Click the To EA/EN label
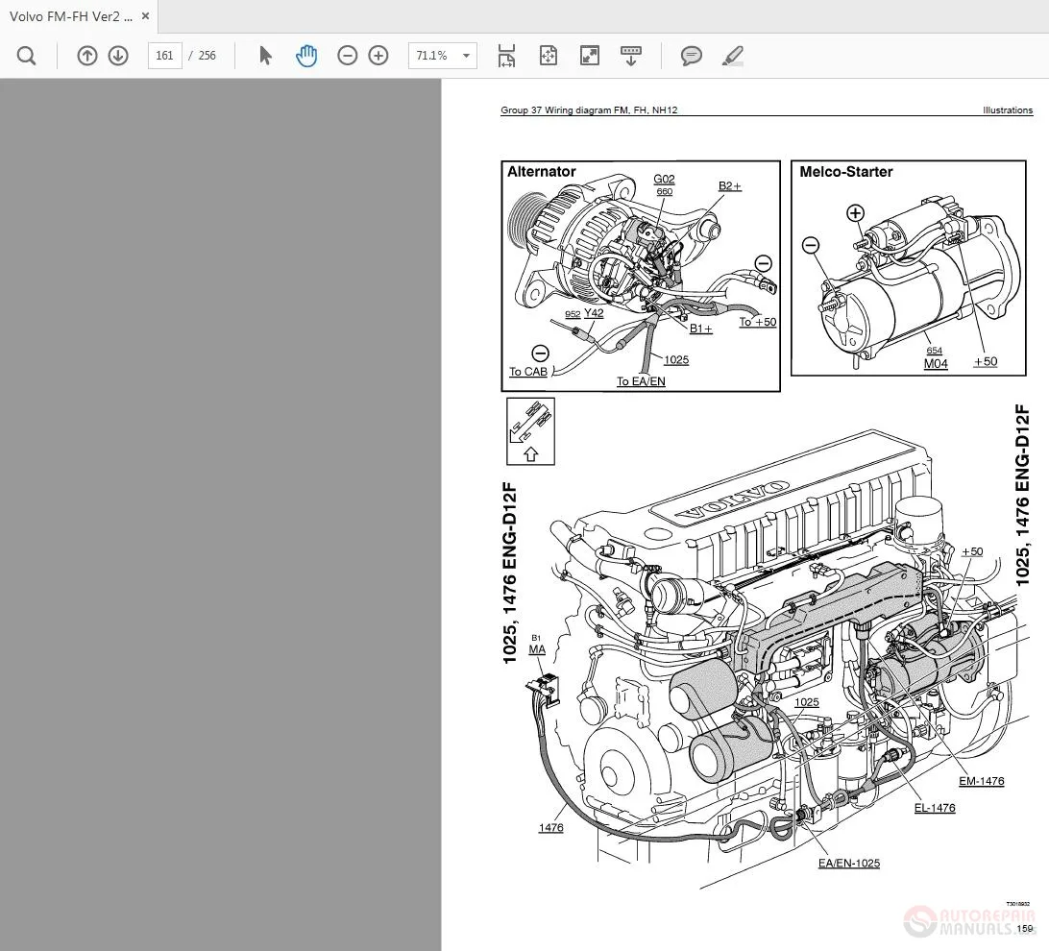The height and width of the screenshot is (951, 1049). pyautogui.click(x=641, y=381)
